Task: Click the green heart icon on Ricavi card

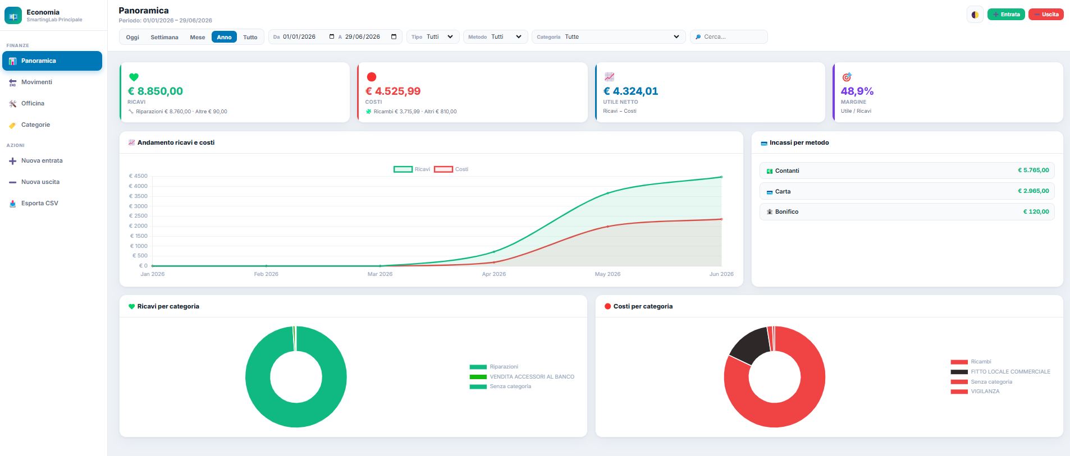Action: 134,77
